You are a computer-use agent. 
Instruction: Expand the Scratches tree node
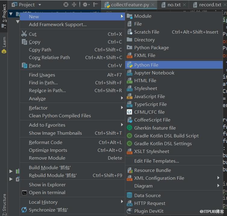(x=11, y=179)
